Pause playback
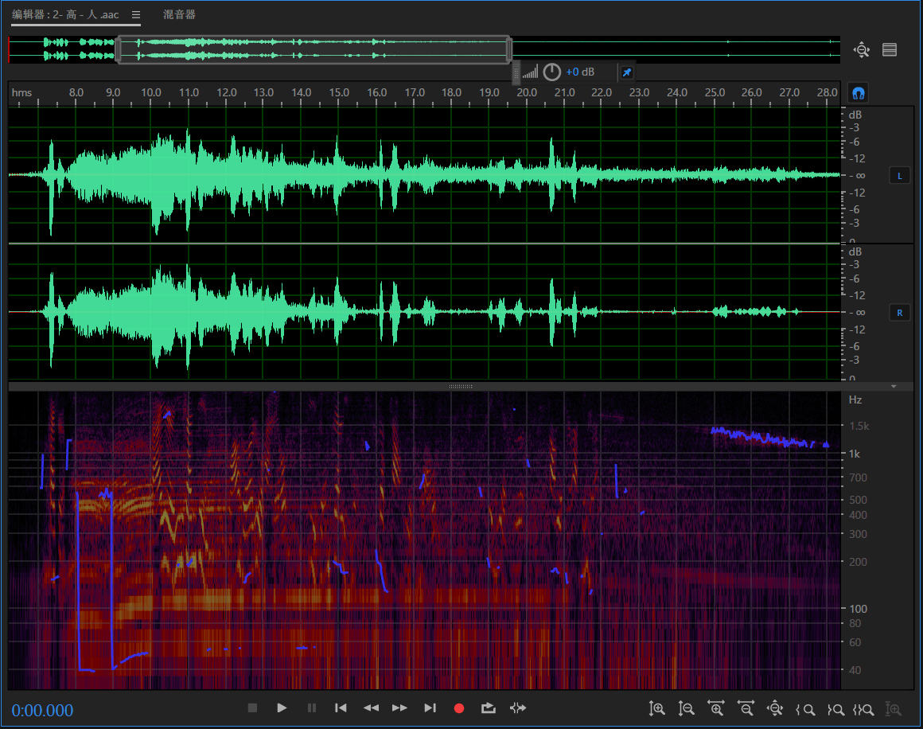 coord(312,708)
